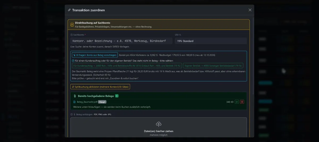Click the paperclip icon at Bereits hochgeladene Belege
This screenshot has height=142, width=319.
click(75, 96)
